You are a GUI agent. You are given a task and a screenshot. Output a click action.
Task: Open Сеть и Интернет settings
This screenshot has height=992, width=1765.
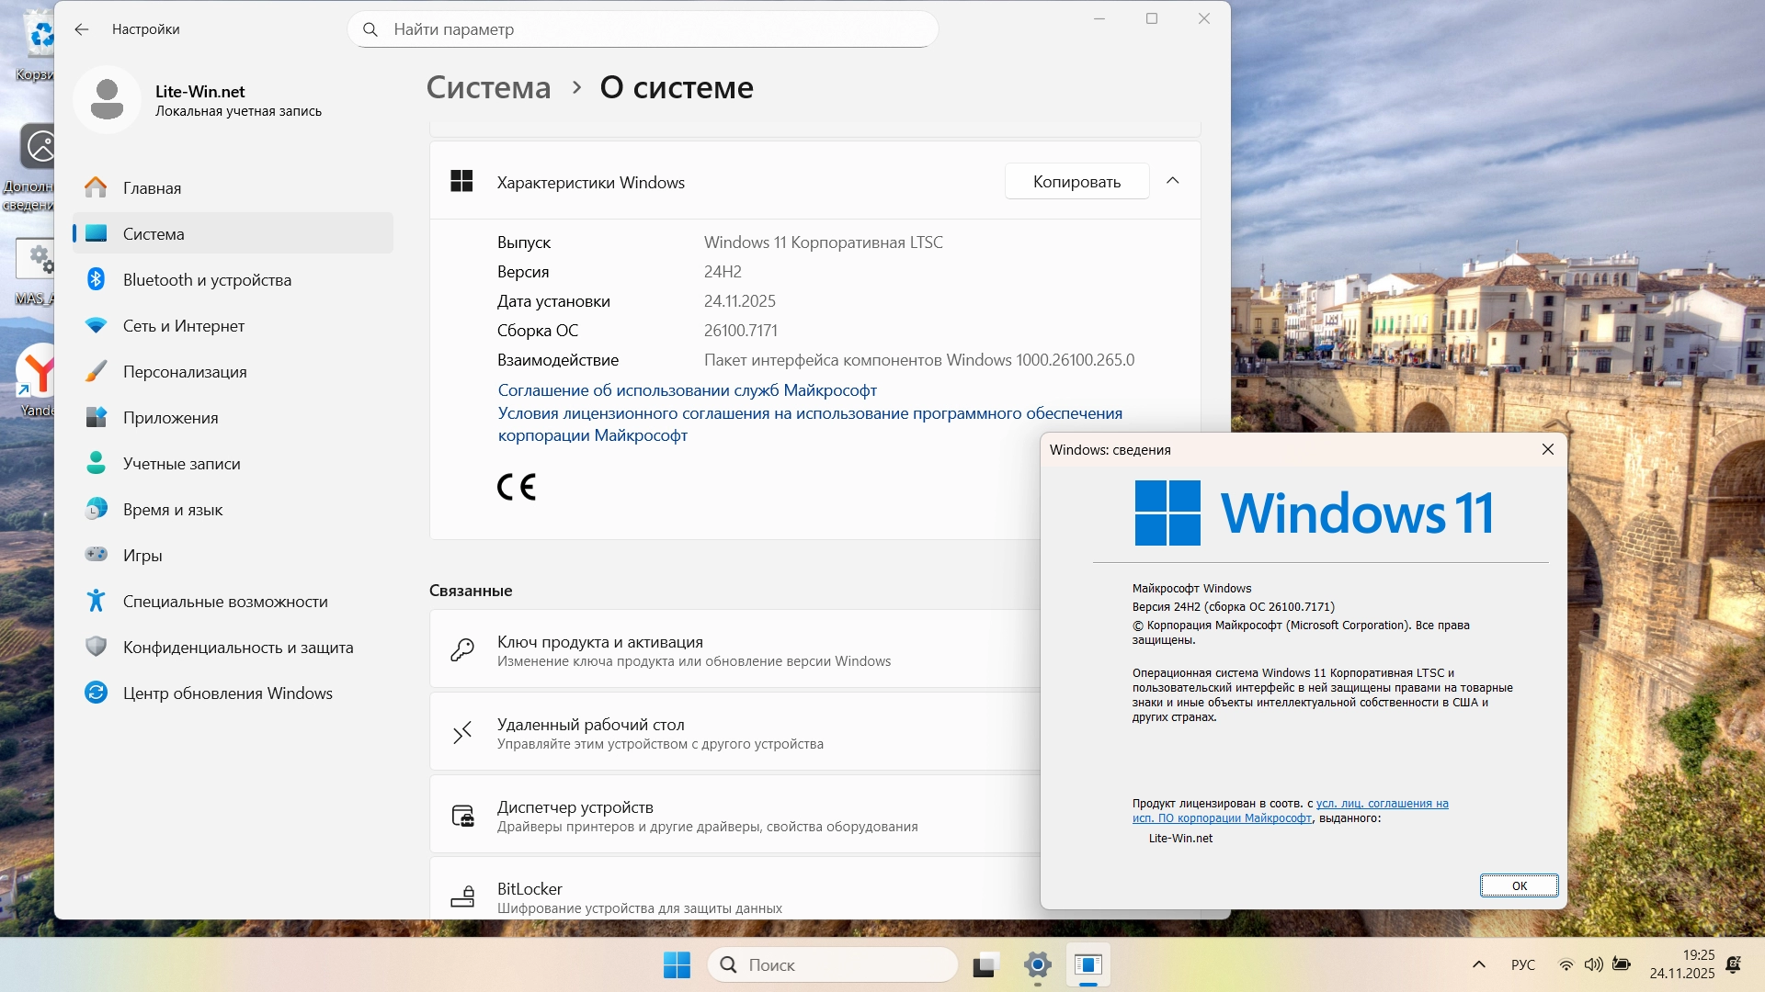coord(184,326)
